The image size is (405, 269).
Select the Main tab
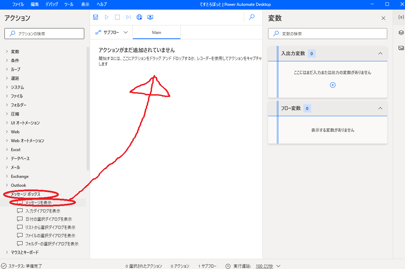click(x=156, y=33)
